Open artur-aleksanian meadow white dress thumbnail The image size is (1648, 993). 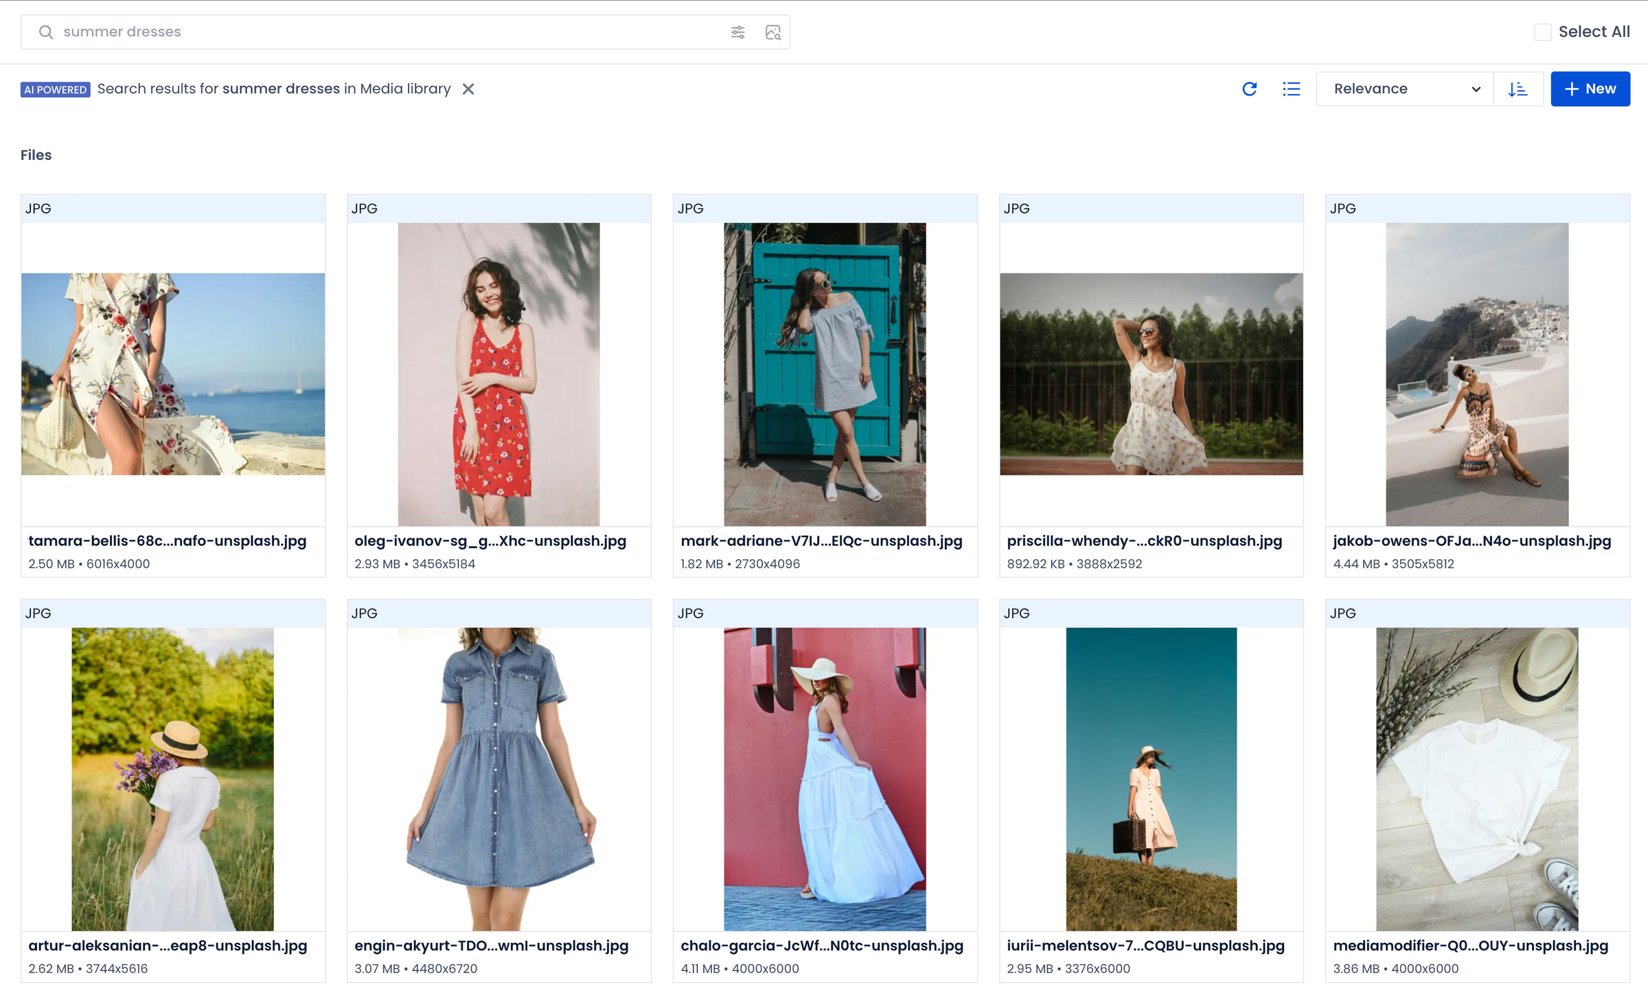click(x=172, y=779)
